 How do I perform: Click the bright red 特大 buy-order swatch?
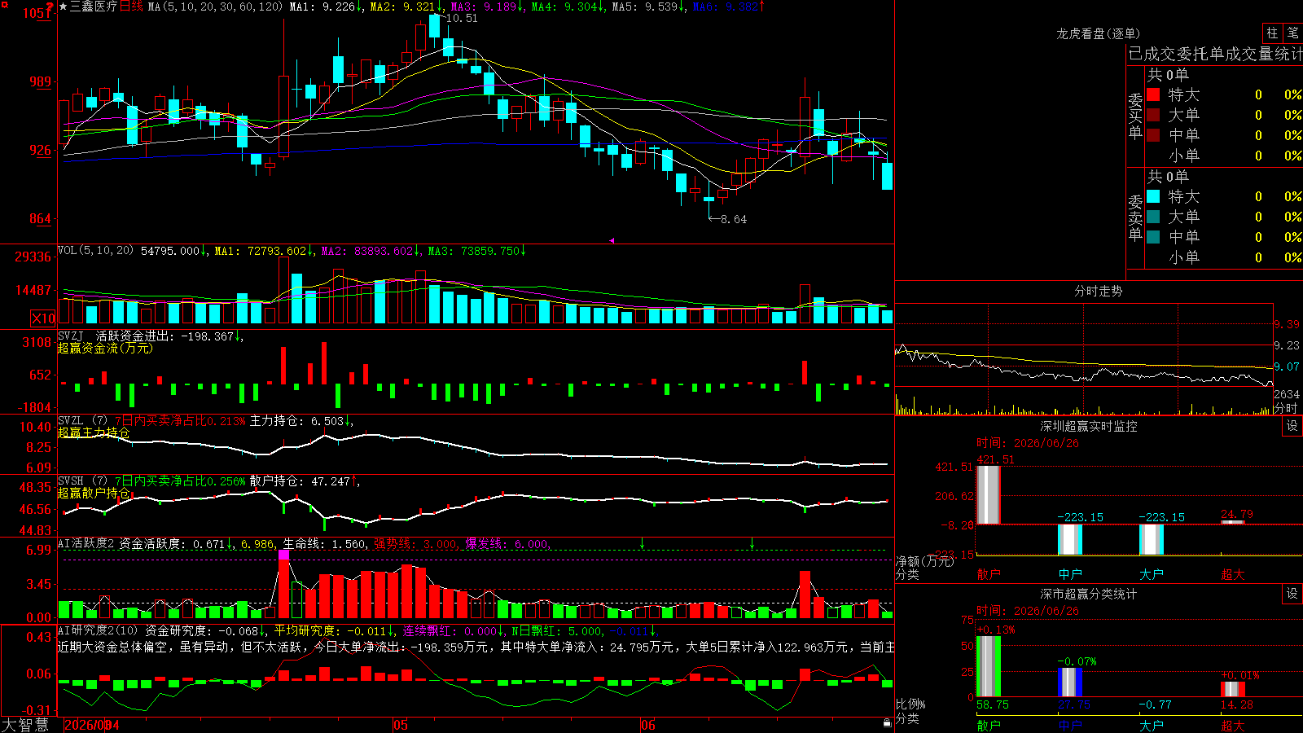click(x=1153, y=94)
